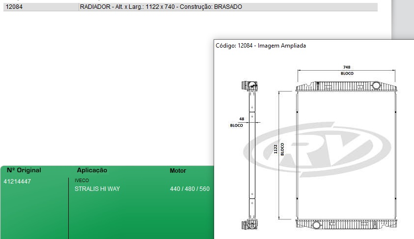
Task: Click the 440 / 480 / 560 motor value
Action: (190, 189)
